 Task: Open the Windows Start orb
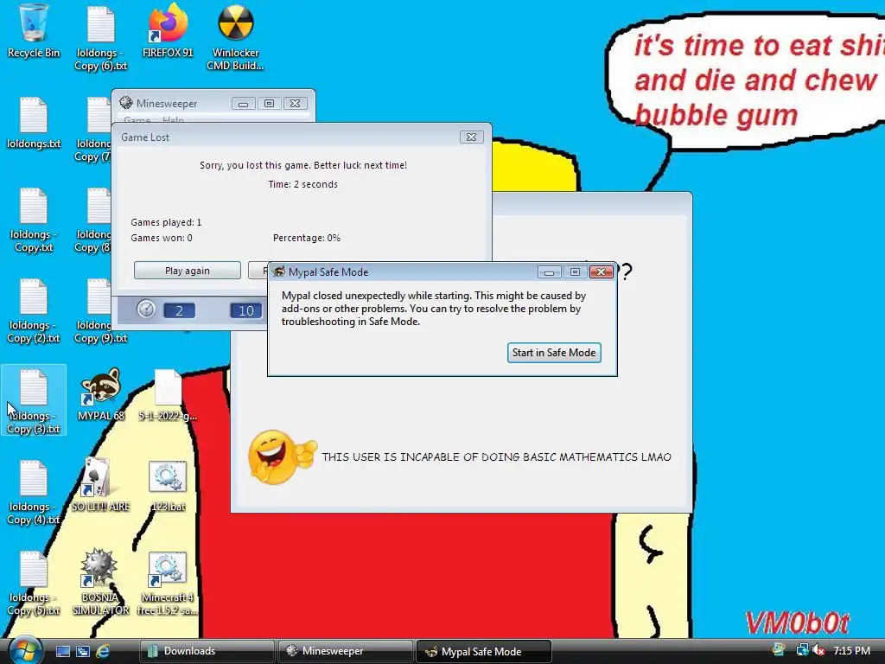pos(25,650)
